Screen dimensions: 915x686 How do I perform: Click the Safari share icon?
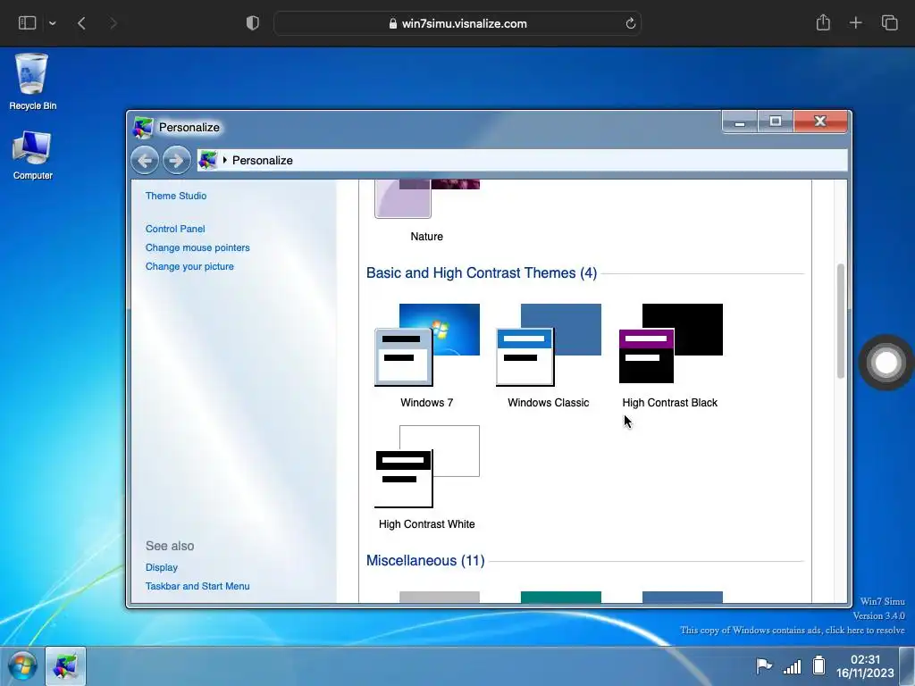(x=823, y=22)
